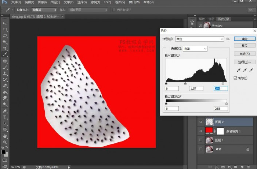The height and width of the screenshot is (169, 257).
Task: Select the Lasso tool
Action: (x=5, y=36)
